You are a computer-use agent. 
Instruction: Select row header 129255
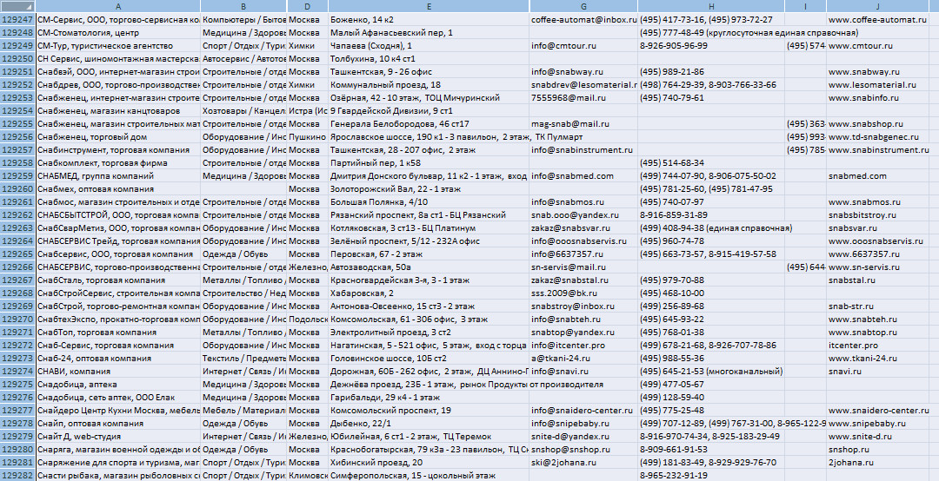(x=17, y=124)
